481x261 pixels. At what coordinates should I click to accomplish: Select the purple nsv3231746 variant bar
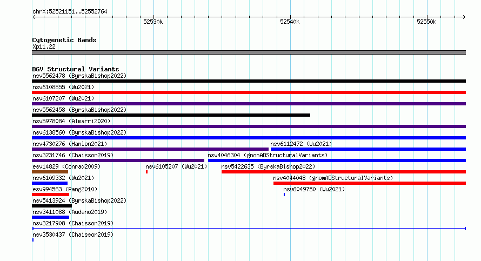[118, 160]
